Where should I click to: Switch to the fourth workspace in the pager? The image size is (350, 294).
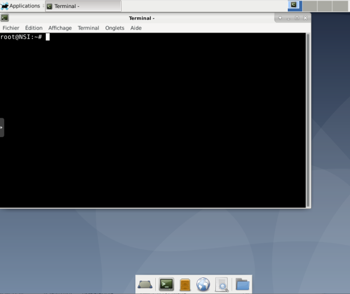tap(340, 6)
